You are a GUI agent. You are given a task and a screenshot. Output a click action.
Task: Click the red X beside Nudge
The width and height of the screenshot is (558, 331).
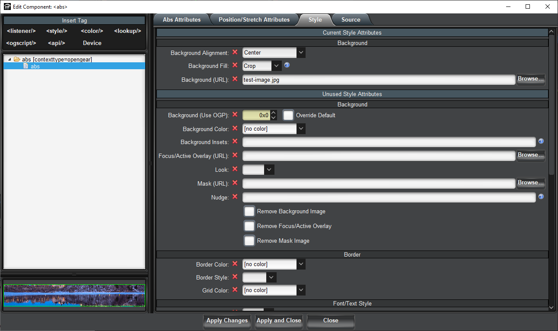(x=235, y=197)
